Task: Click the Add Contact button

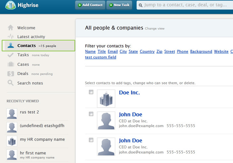Action: click(90, 5)
